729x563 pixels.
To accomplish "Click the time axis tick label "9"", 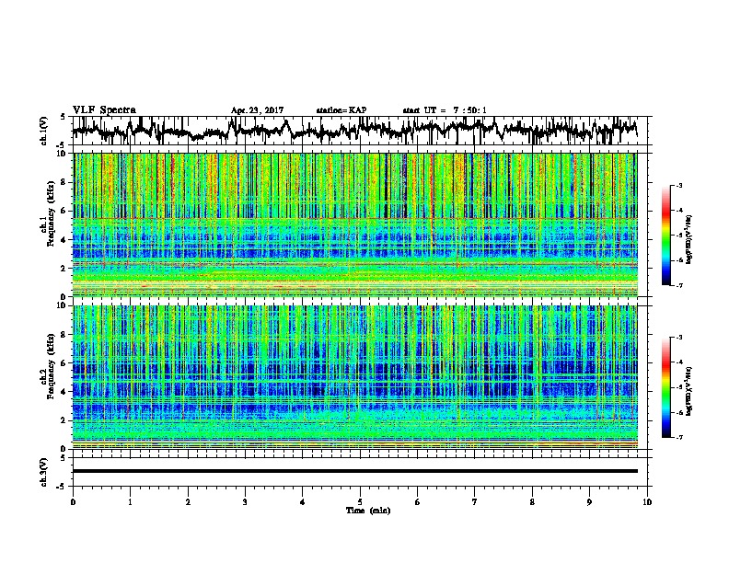I will (x=589, y=502).
